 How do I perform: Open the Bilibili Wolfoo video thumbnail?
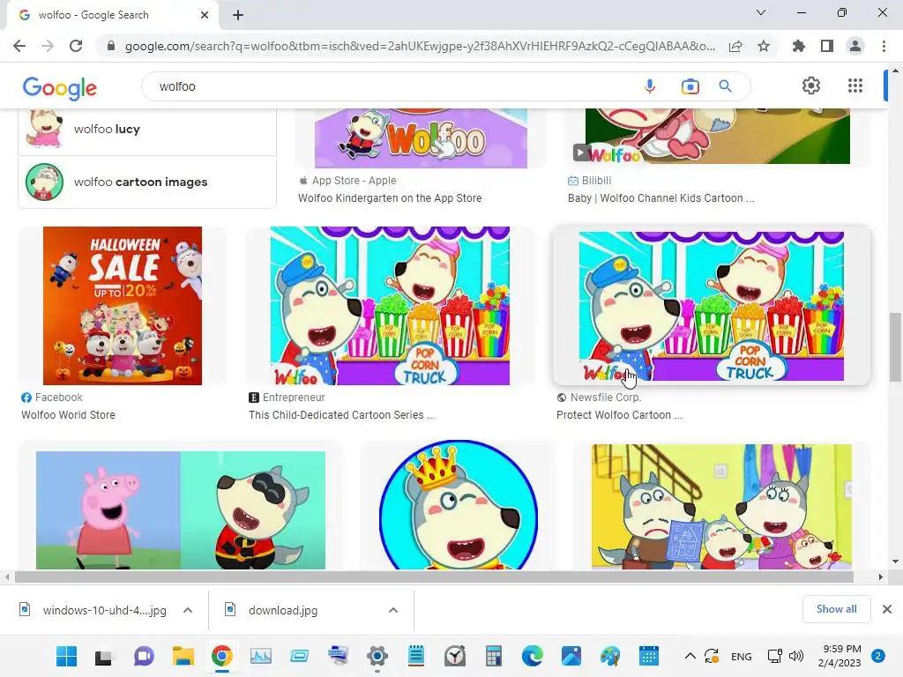click(718, 136)
